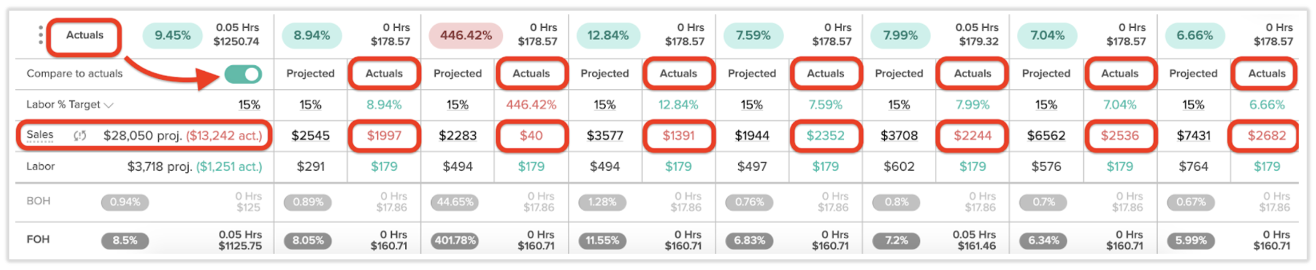Click the refresh icon beside Sales
This screenshot has width=1316, height=270.
pyautogui.click(x=80, y=136)
